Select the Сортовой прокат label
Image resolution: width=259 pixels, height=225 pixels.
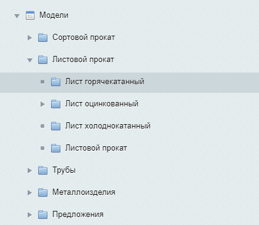(84, 37)
